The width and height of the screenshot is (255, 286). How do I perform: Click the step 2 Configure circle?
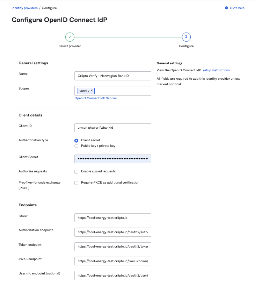(186, 37)
